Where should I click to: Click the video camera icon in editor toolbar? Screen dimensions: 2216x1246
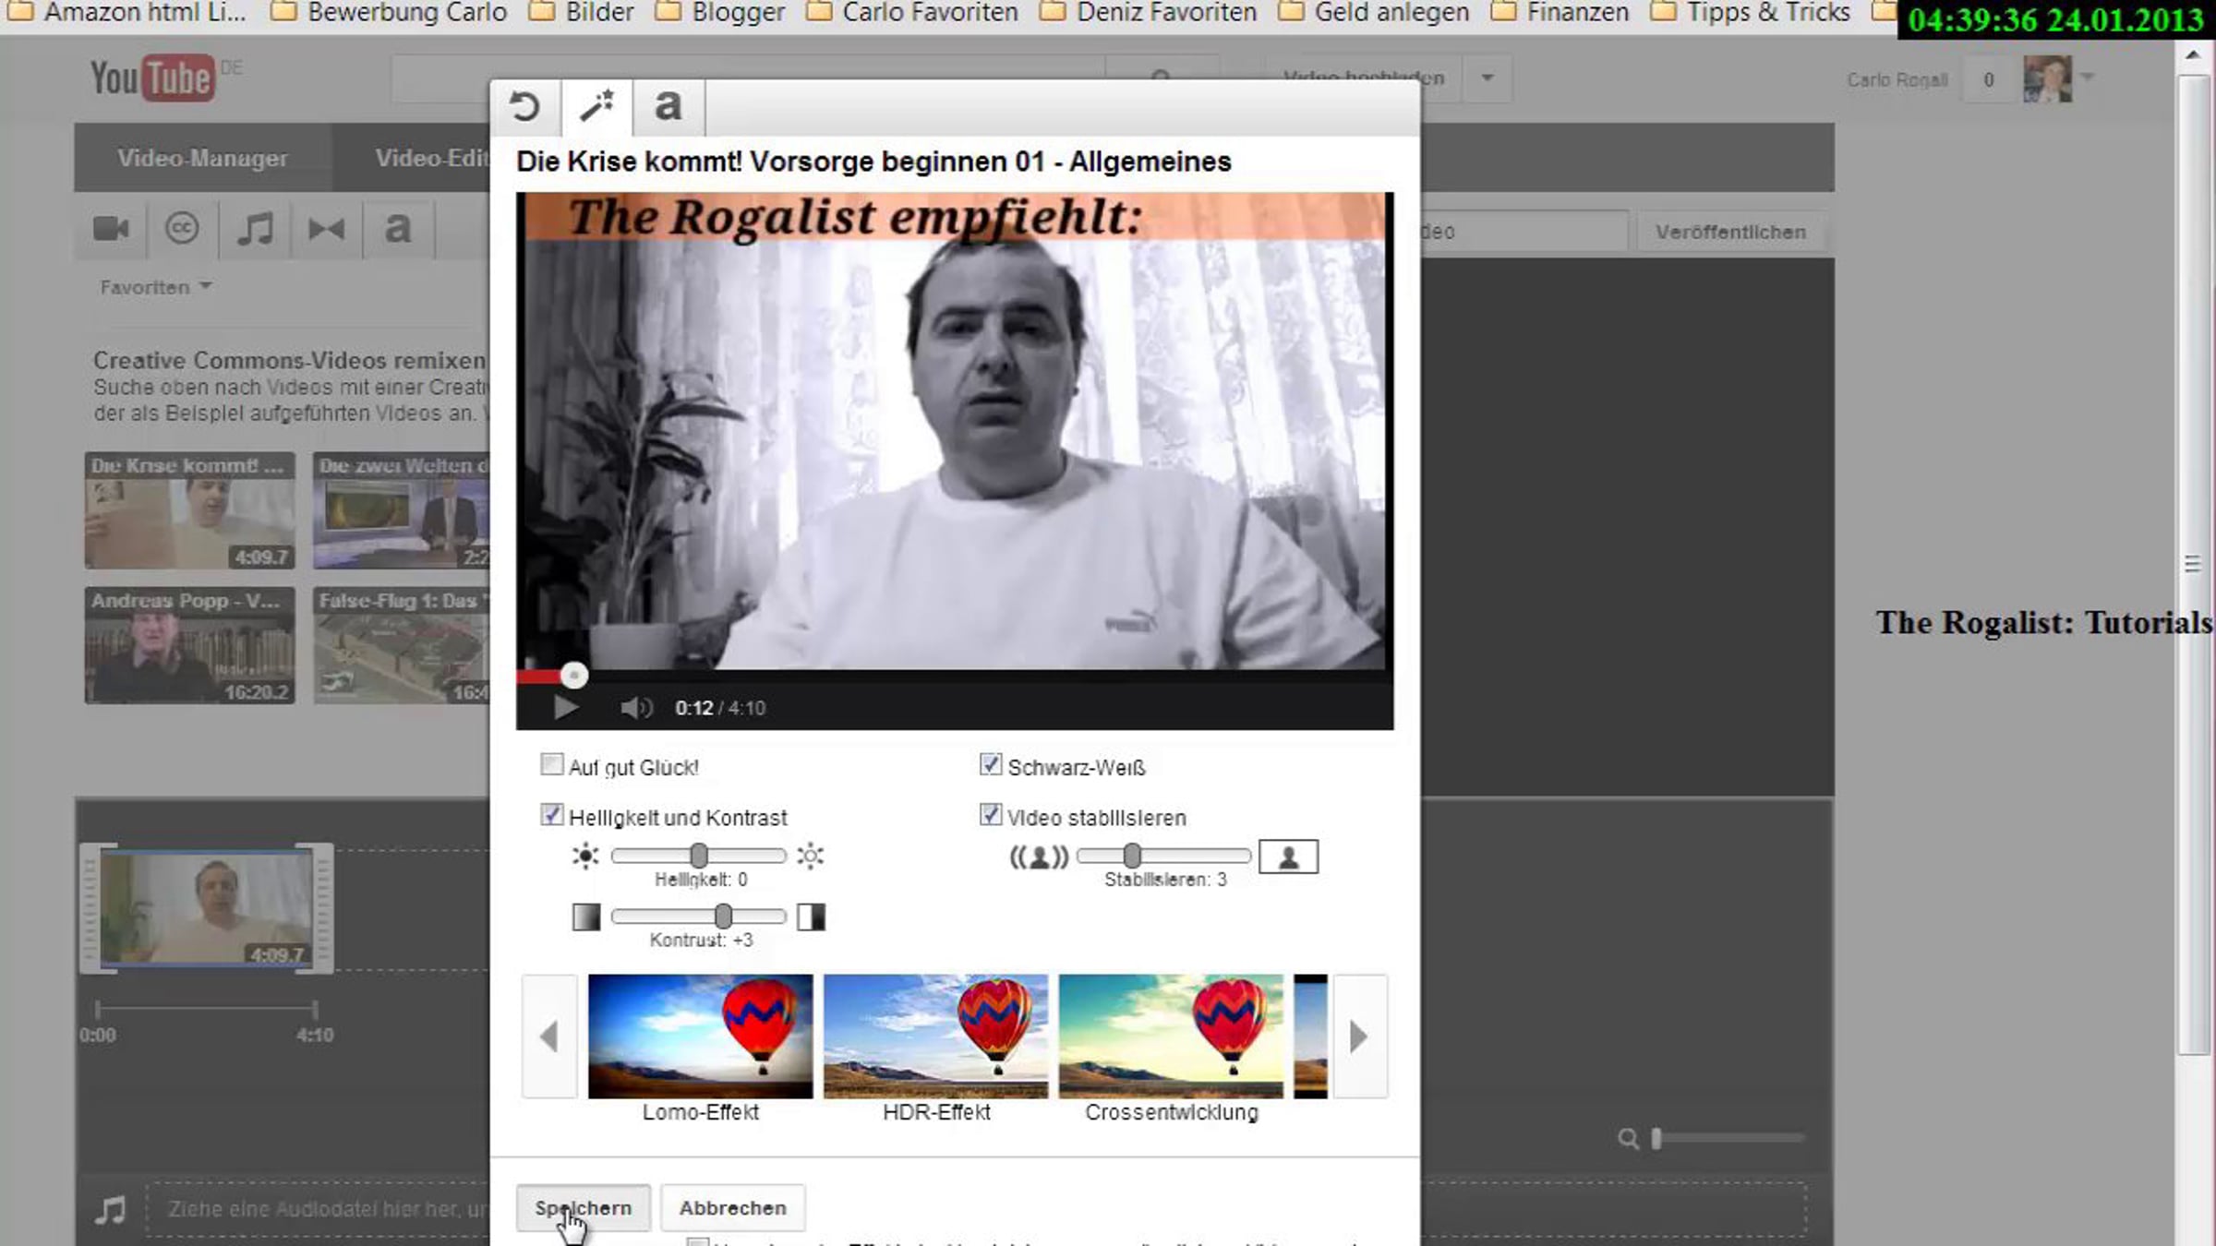112,229
